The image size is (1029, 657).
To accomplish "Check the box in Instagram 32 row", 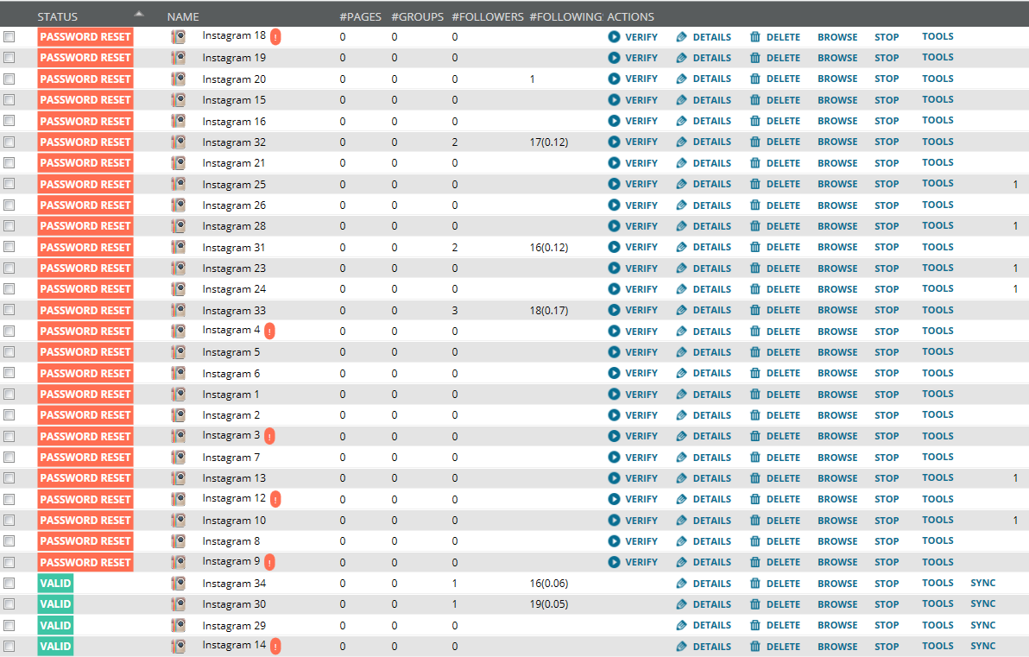I will [x=9, y=142].
